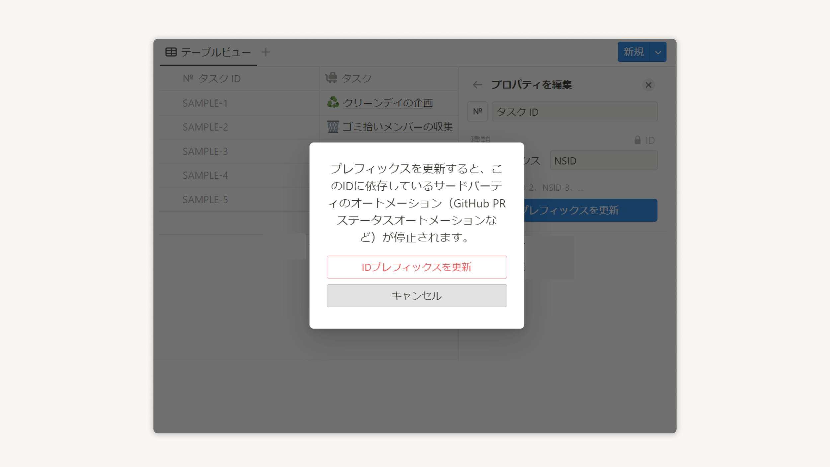Add a new view with the plus icon

tap(266, 52)
